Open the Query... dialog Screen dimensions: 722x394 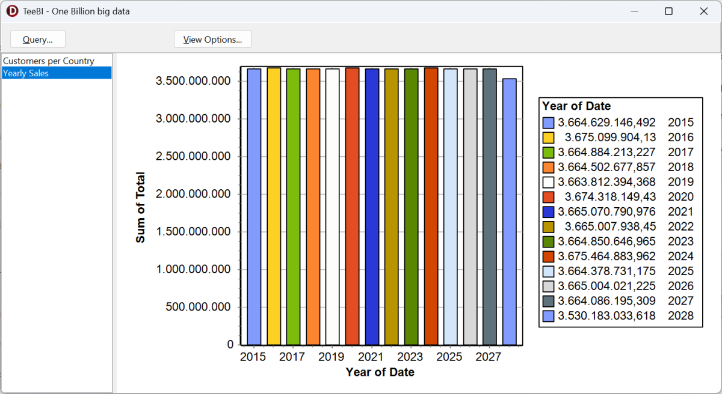click(x=38, y=40)
